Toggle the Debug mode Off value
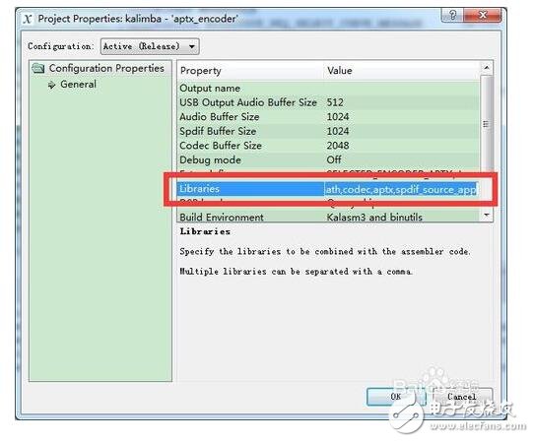534x442 pixels. [334, 159]
